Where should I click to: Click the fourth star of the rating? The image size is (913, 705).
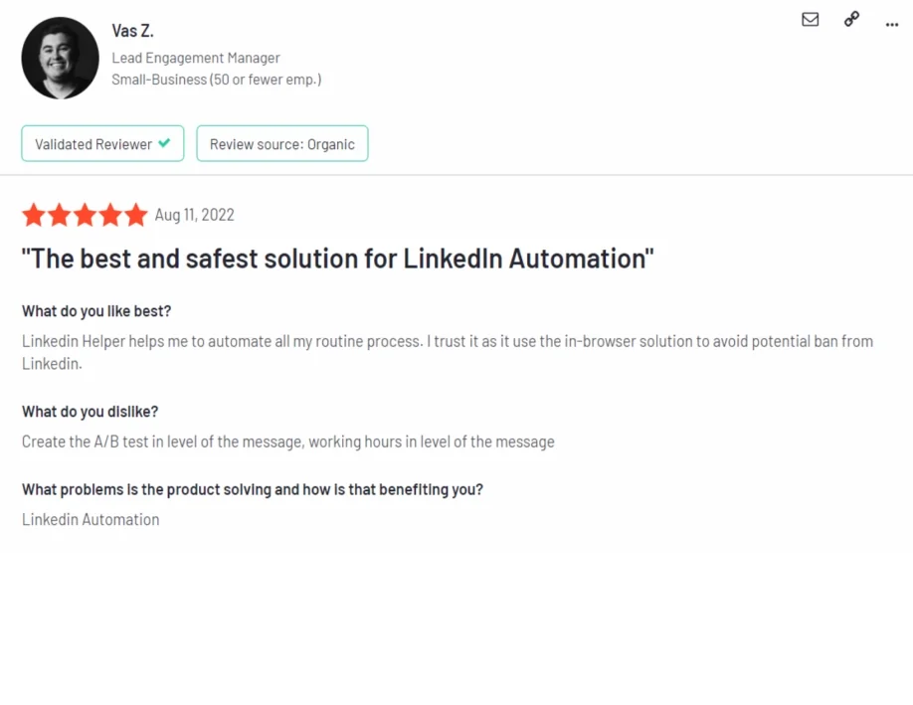109,214
